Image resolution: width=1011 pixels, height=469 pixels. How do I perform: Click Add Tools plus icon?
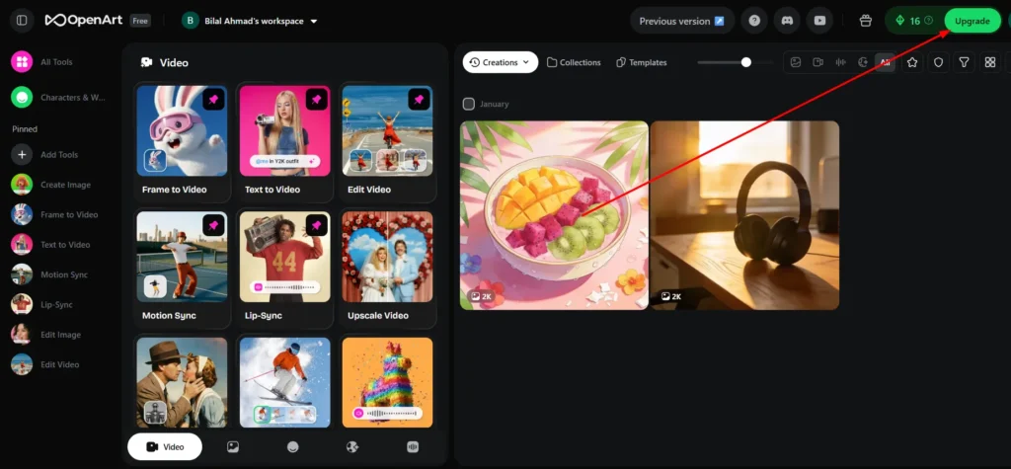click(x=22, y=155)
